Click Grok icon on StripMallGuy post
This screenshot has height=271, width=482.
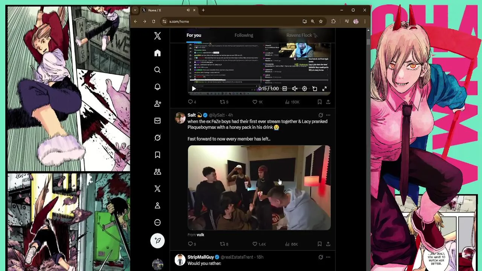point(320,257)
